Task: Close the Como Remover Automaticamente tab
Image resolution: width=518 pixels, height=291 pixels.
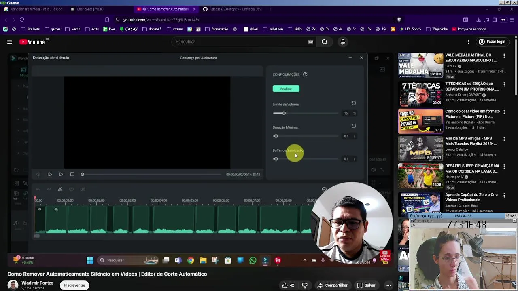Action: pos(194,9)
